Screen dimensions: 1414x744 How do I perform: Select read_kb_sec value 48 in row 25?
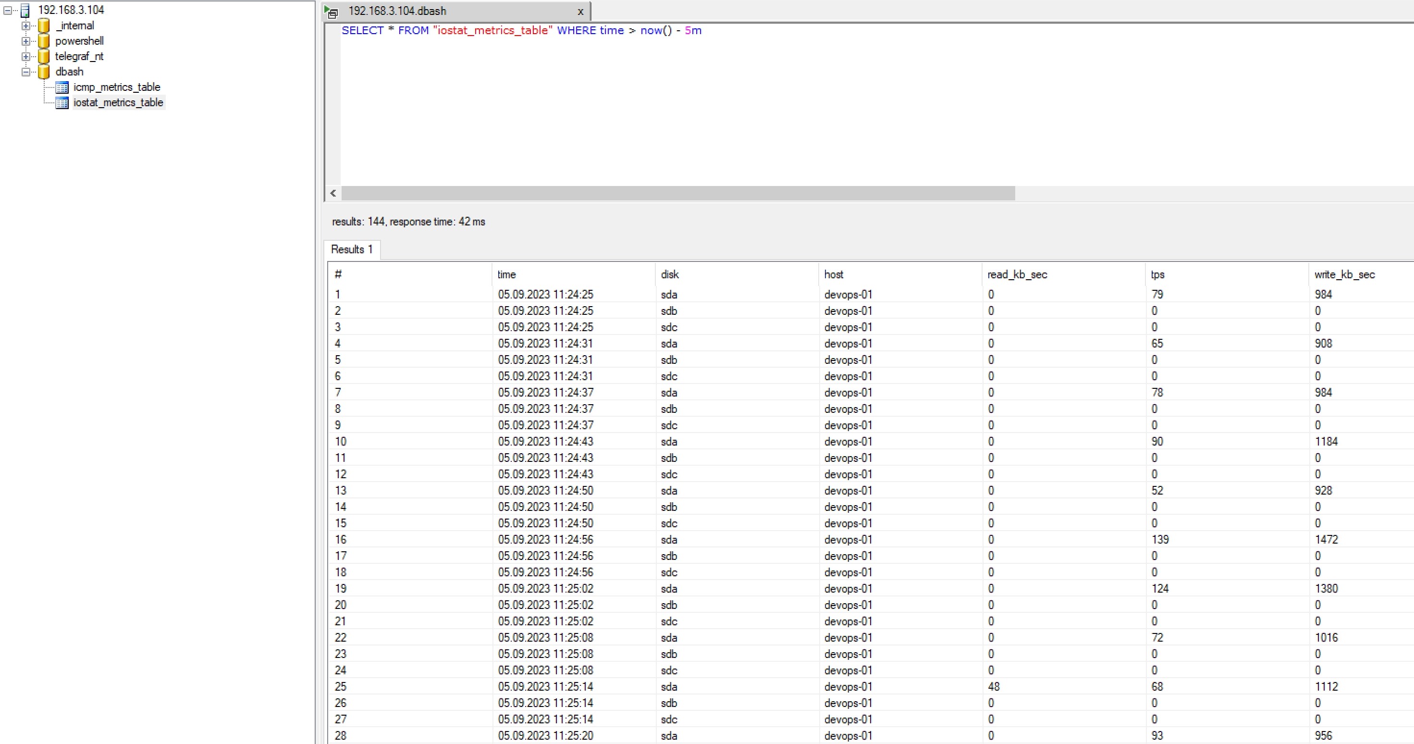click(994, 686)
